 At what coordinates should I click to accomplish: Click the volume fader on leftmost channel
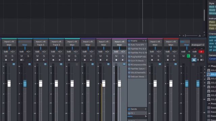click(9, 83)
